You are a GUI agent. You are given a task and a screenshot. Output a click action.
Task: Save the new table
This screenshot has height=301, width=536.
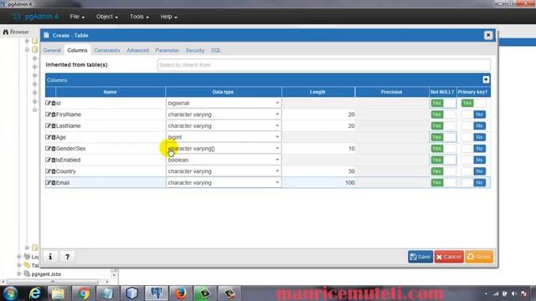(x=420, y=257)
